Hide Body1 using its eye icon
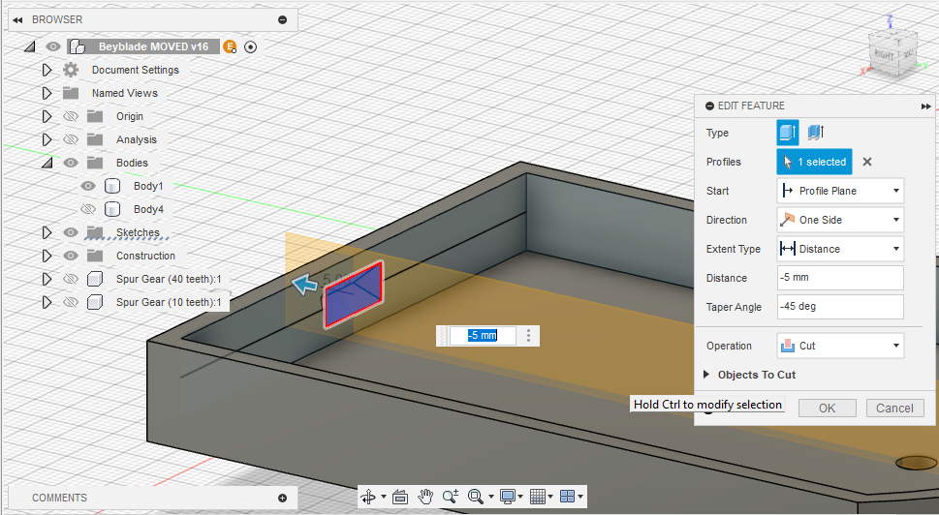Screen dimensions: 939x515 [x=88, y=186]
